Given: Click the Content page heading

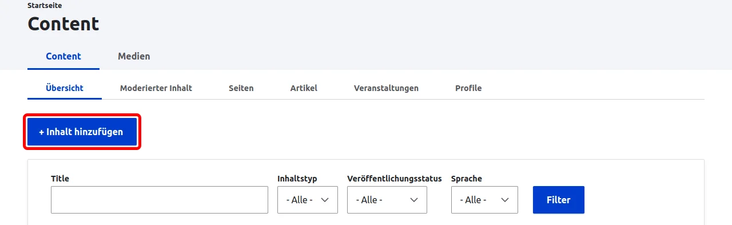Looking at the screenshot, I should coord(63,23).
